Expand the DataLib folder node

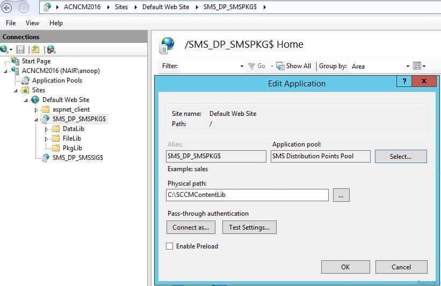46,129
